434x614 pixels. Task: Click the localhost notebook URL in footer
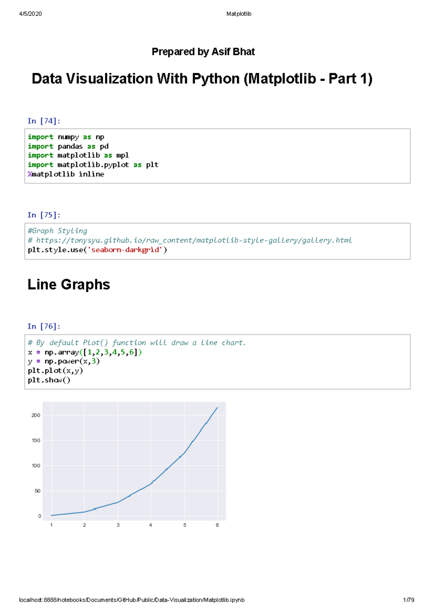pyautogui.click(x=131, y=600)
